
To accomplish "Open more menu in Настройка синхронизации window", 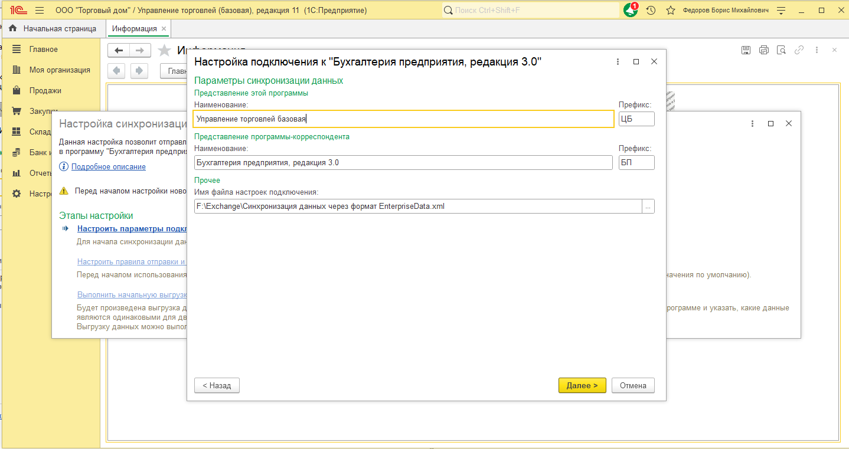I will click(x=753, y=123).
